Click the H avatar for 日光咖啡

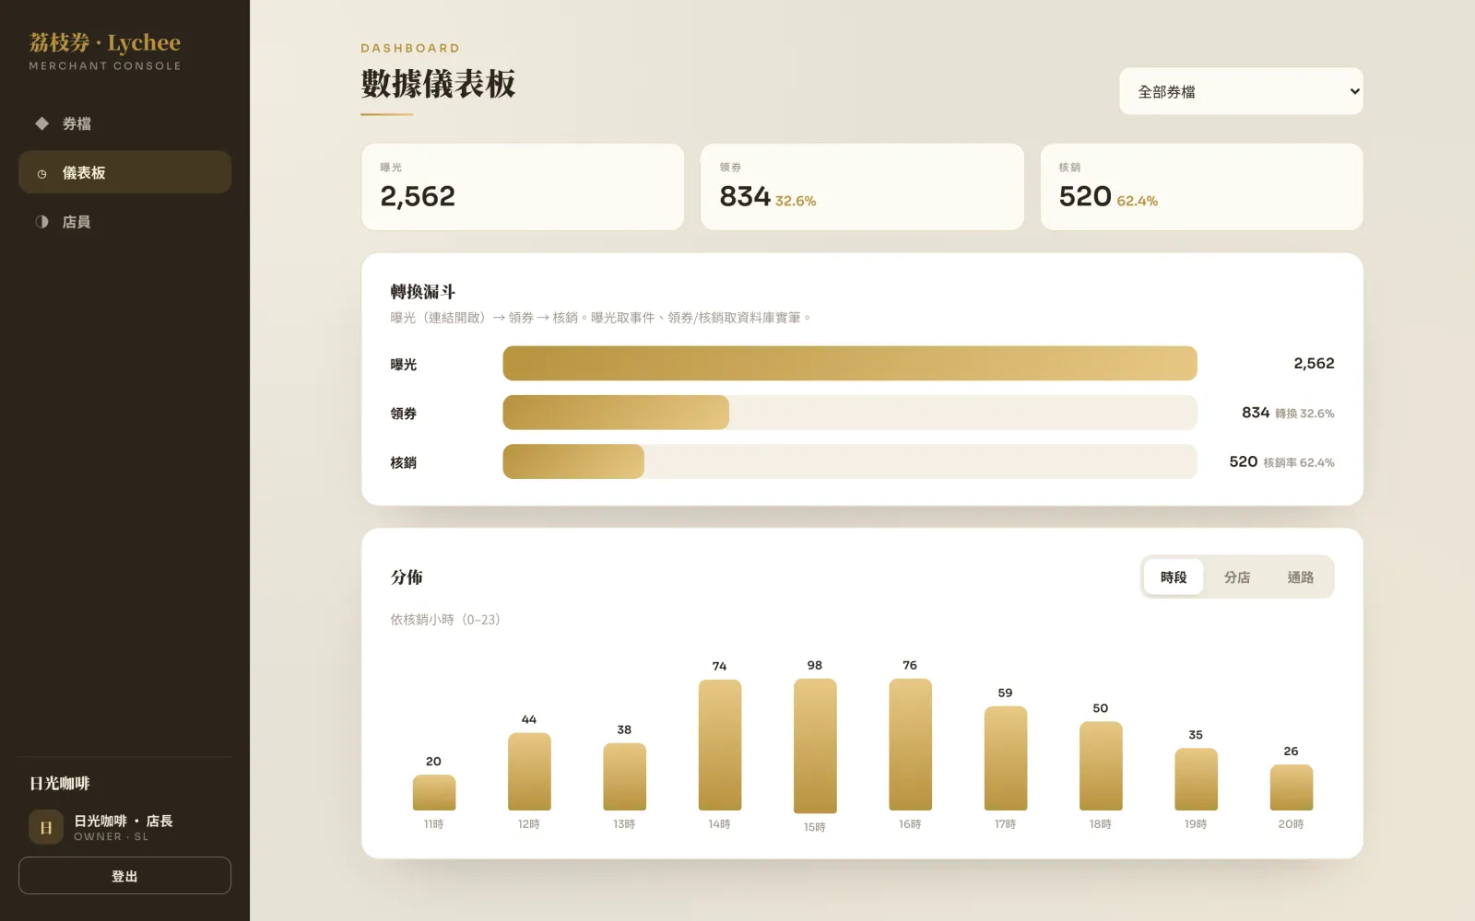(x=46, y=827)
